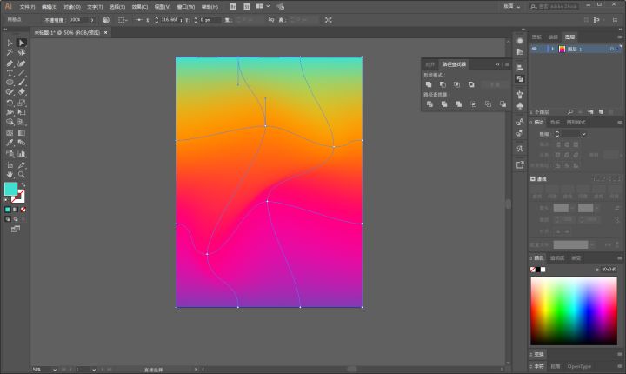Viewport: 626px width, 374px height.
Task: Expand layer 1 disclosure arrow
Action: click(x=552, y=50)
